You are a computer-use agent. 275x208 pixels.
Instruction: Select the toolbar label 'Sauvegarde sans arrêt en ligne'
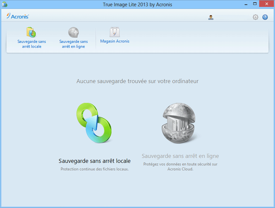[73, 44]
